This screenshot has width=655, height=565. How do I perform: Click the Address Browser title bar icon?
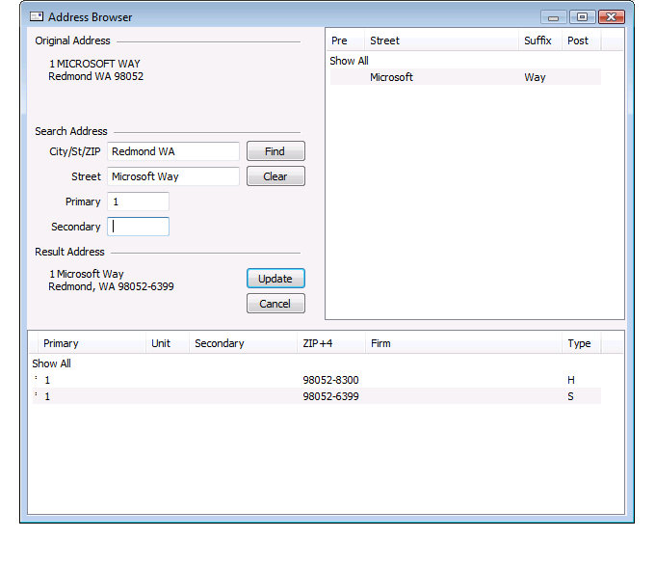pyautogui.click(x=37, y=16)
